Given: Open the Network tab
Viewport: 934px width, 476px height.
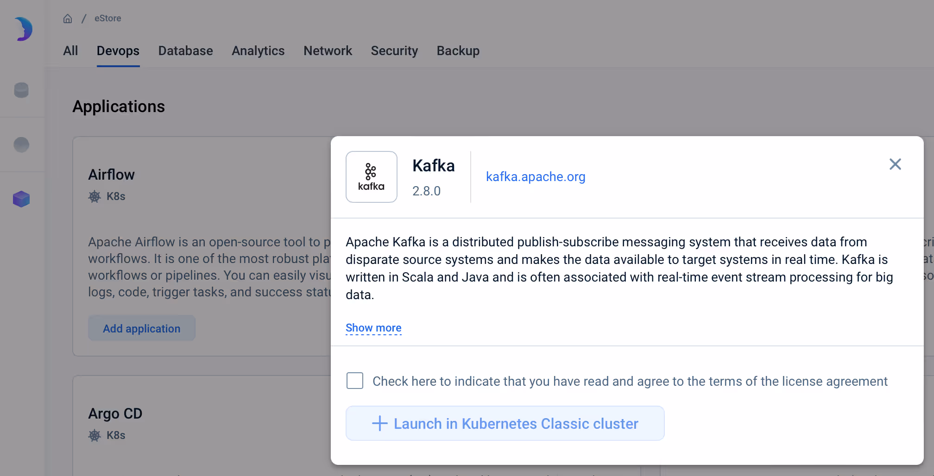Looking at the screenshot, I should pyautogui.click(x=328, y=51).
